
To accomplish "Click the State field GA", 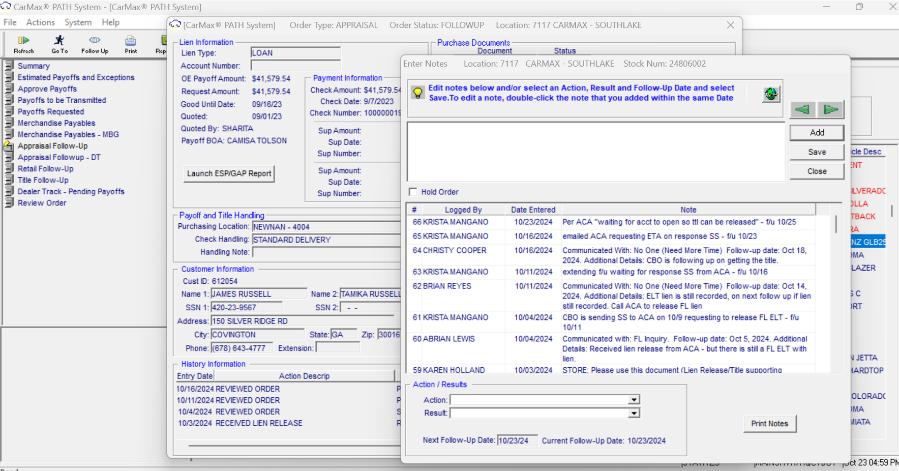I will 343,335.
